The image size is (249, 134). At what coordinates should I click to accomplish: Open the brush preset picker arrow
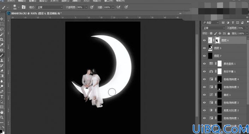click(x=19, y=7)
